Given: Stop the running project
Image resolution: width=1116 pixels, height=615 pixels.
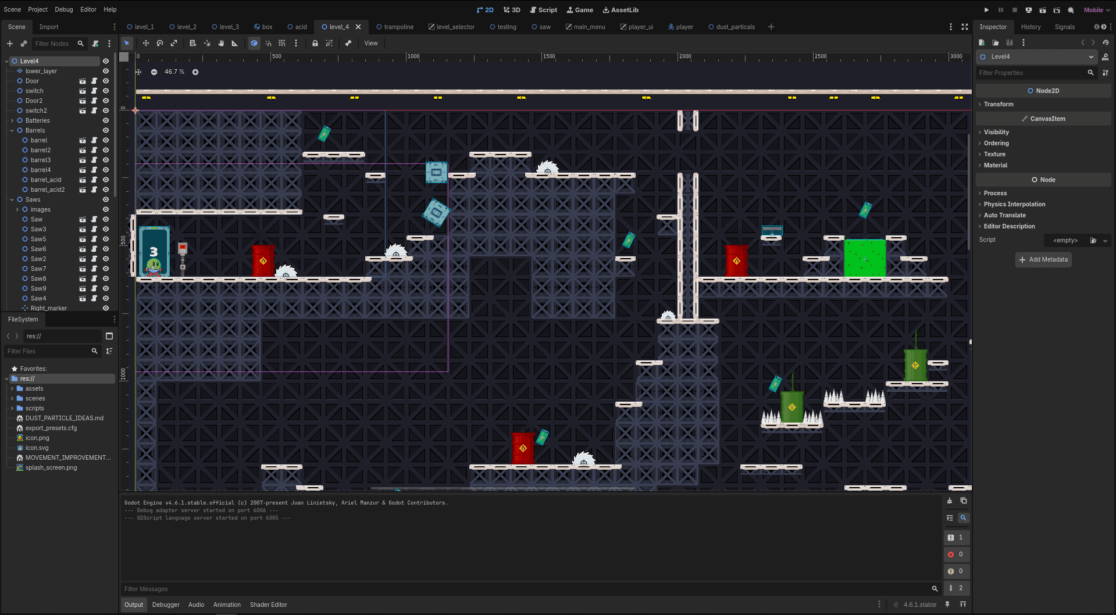Looking at the screenshot, I should pyautogui.click(x=1015, y=10).
